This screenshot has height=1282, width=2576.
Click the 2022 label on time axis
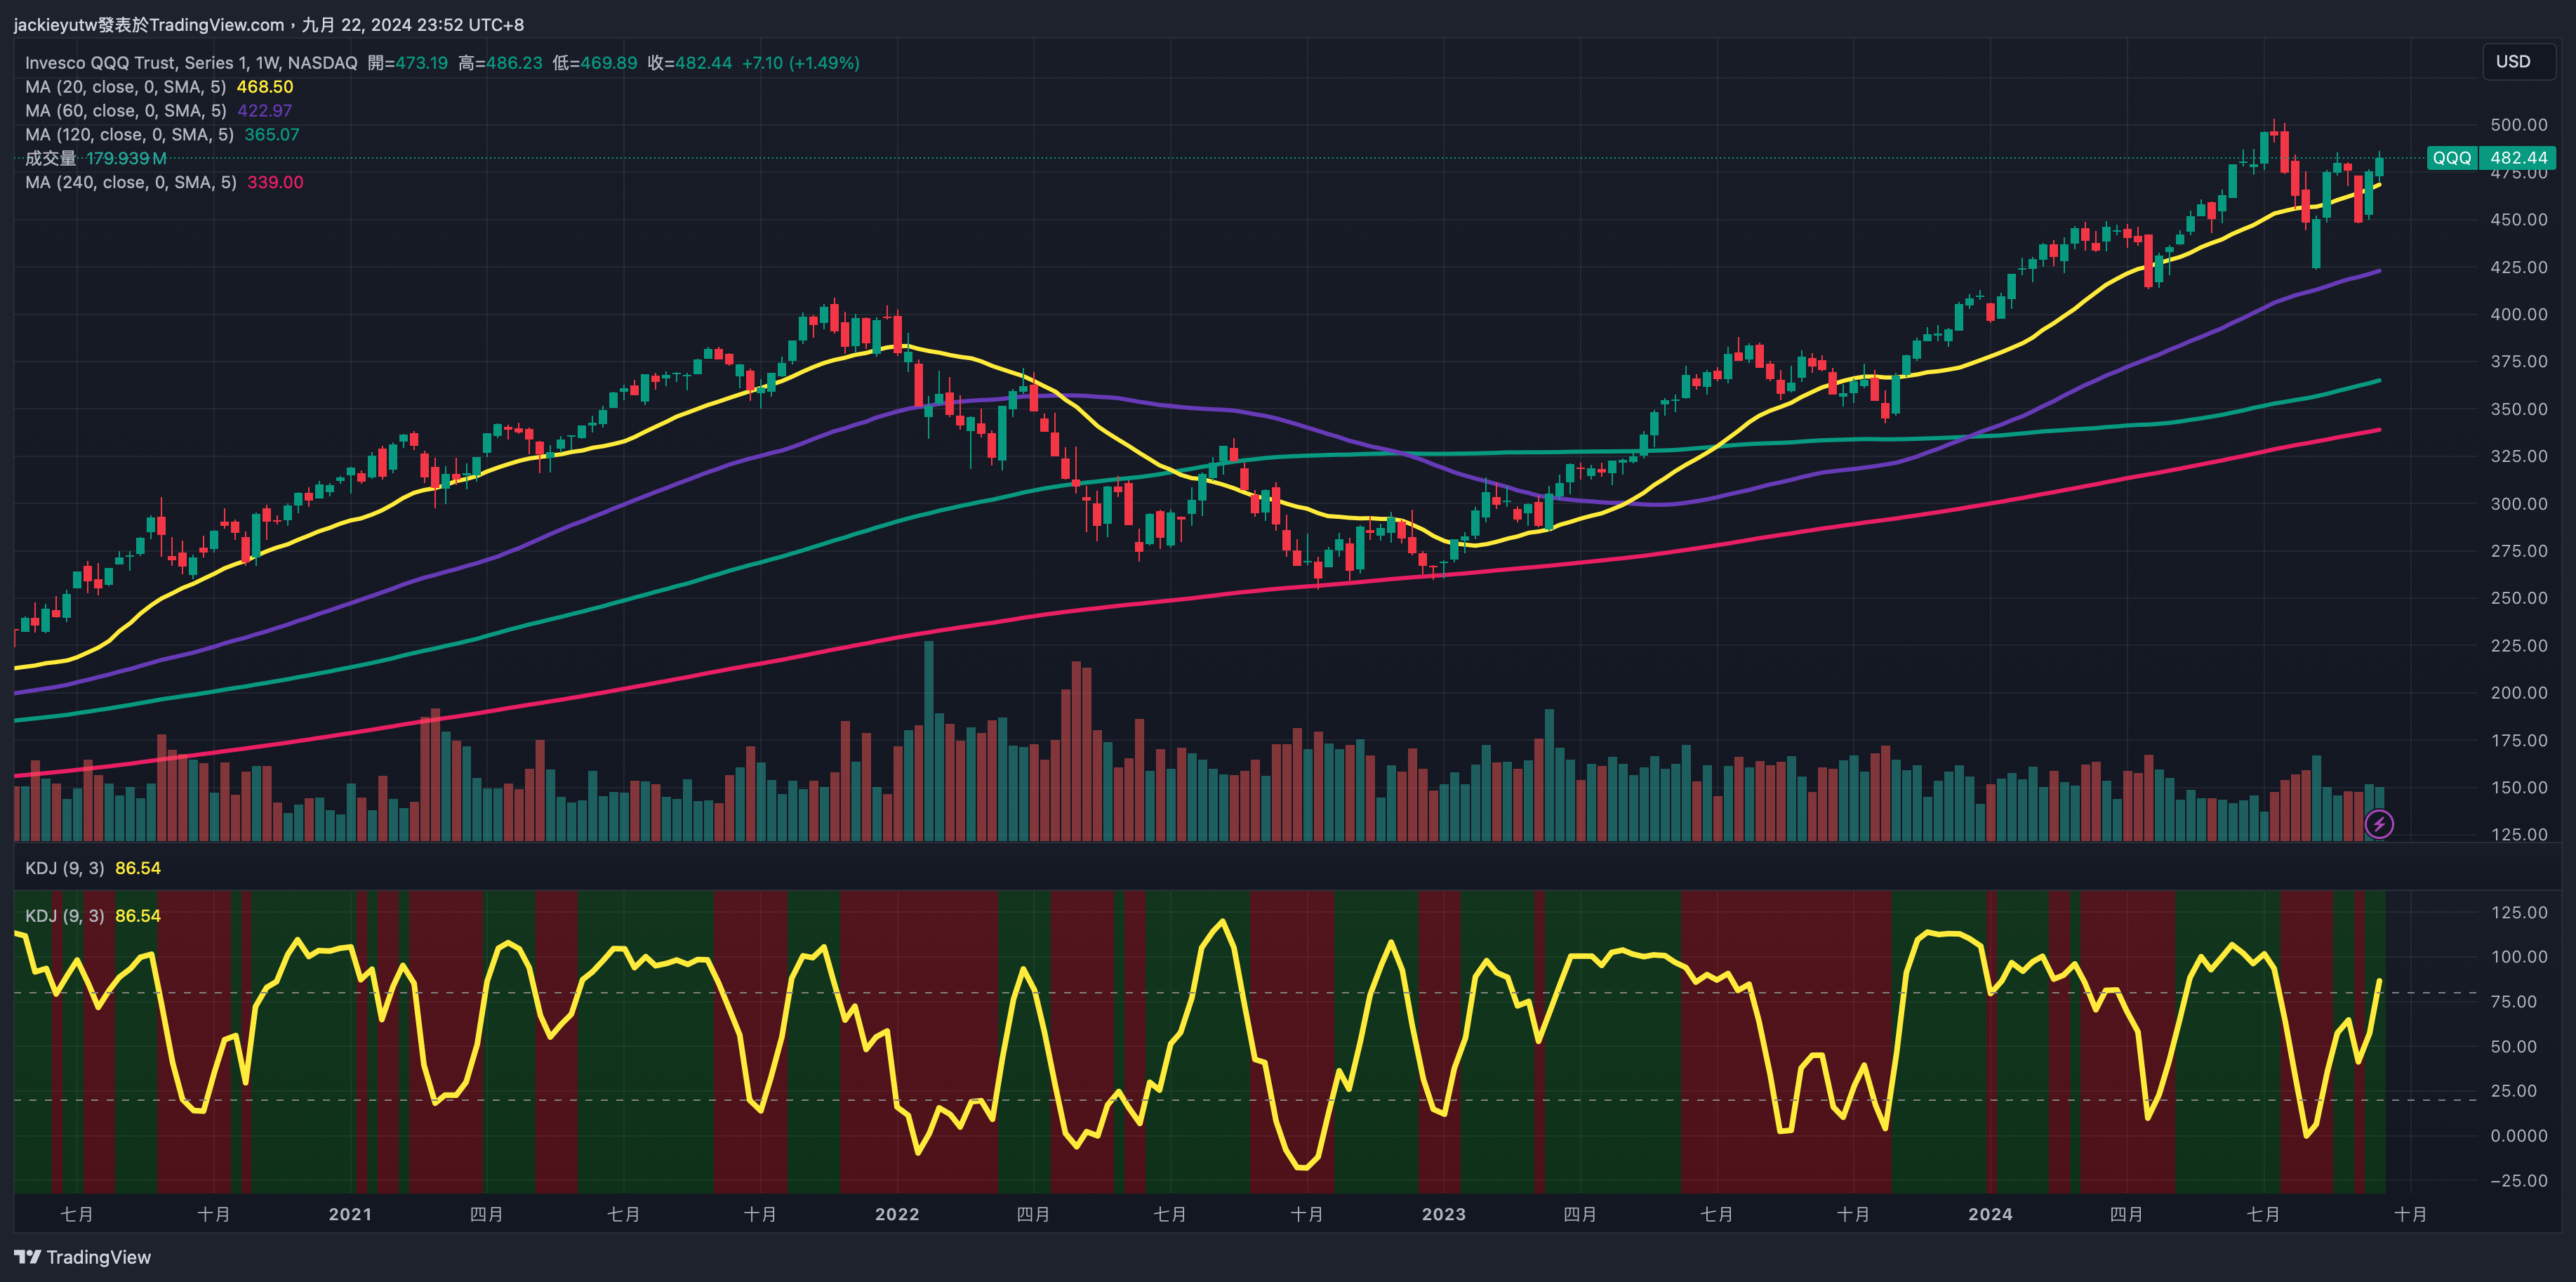point(896,1214)
